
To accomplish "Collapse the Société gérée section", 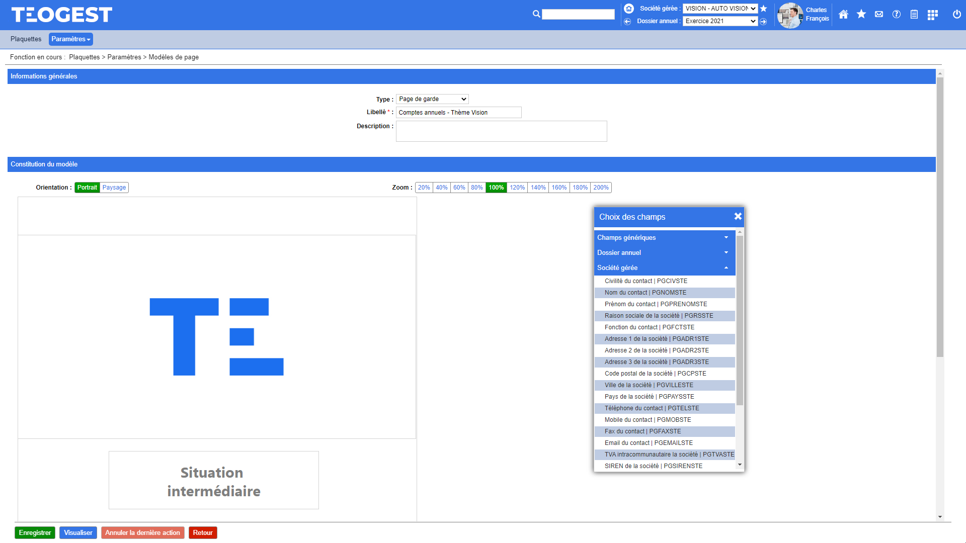I will [x=665, y=267].
